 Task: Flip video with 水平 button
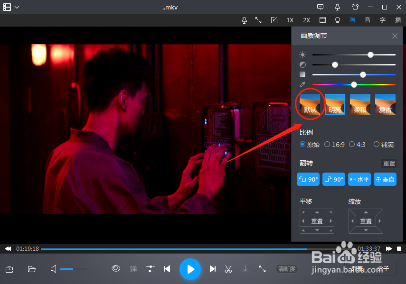[359, 179]
